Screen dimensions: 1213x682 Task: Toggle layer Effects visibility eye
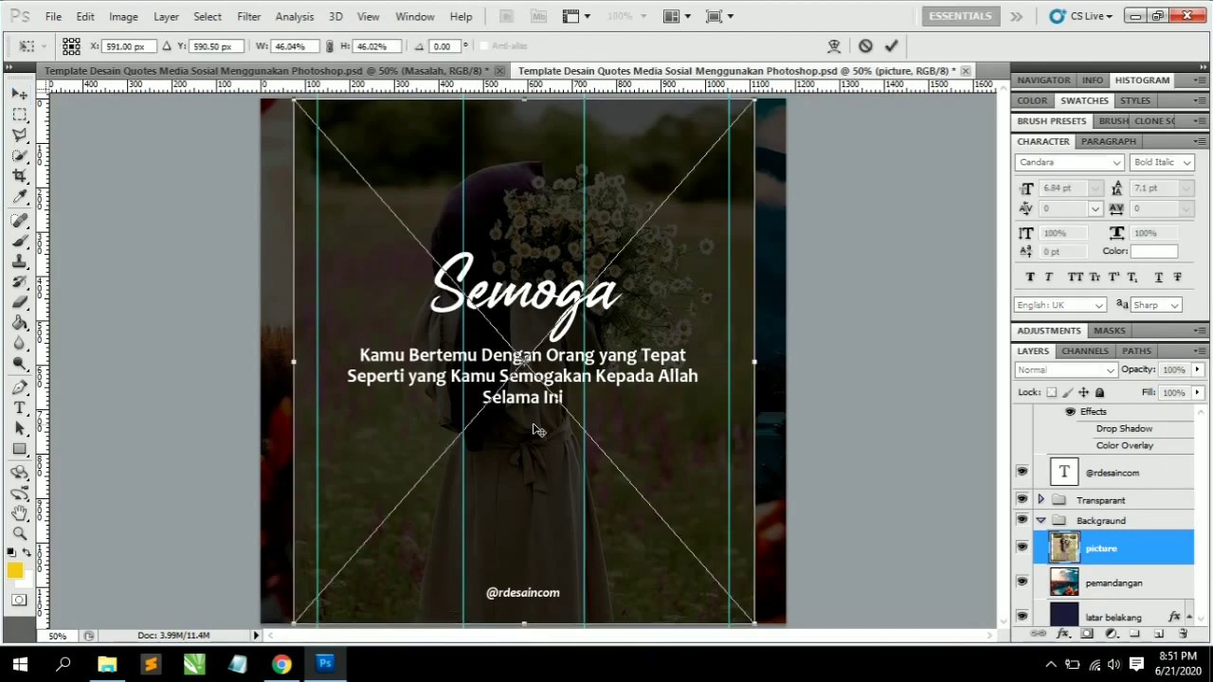[x=1070, y=411]
